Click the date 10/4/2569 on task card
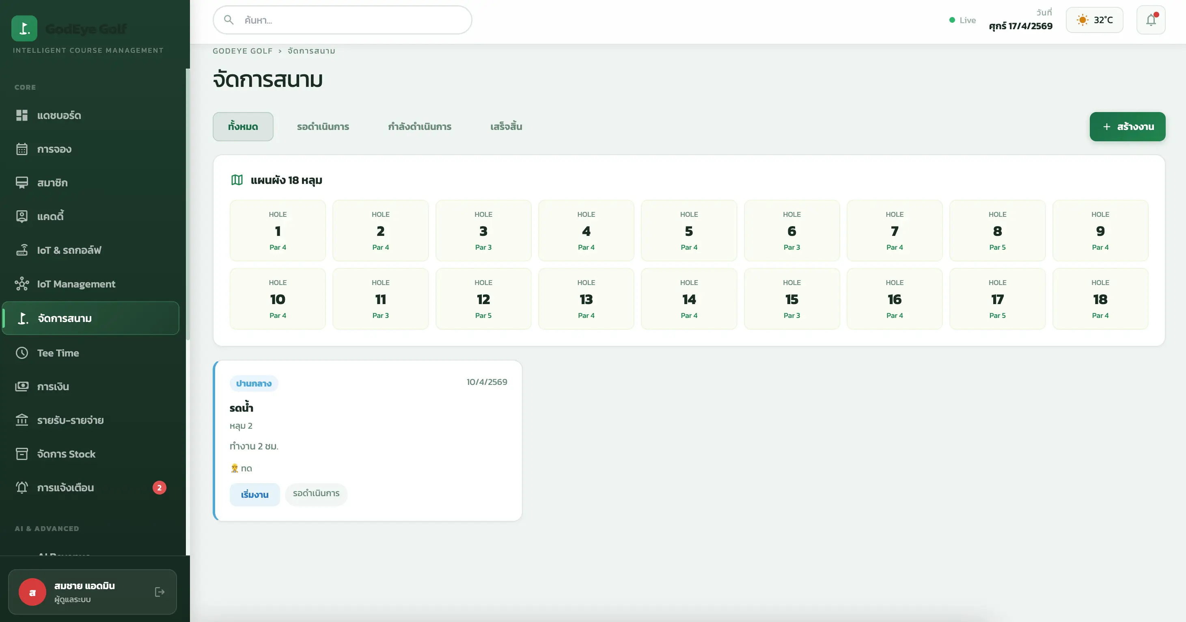Screen dimensions: 1186x622 pos(487,382)
